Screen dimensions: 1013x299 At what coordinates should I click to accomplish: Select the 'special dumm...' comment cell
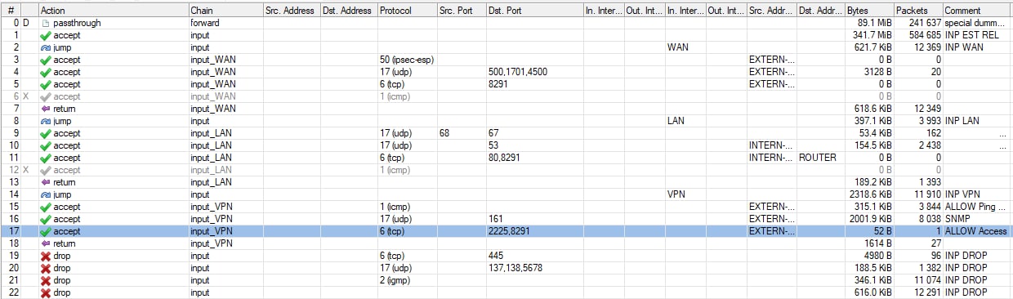[x=975, y=23]
